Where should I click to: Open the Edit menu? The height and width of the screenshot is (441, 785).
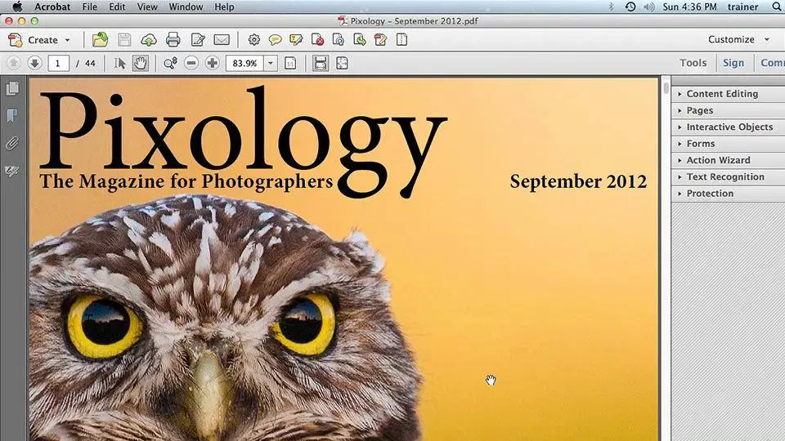tap(117, 7)
